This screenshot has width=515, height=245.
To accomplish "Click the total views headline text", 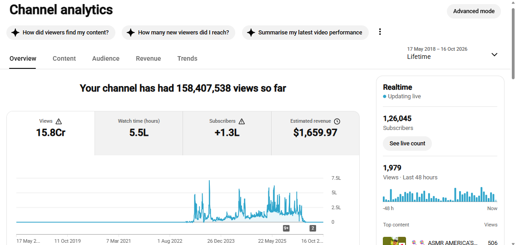I will (x=183, y=88).
